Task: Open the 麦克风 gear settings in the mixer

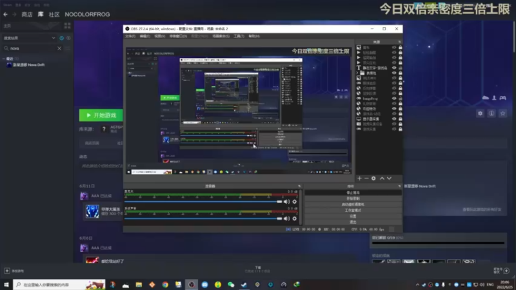Action: (x=295, y=202)
